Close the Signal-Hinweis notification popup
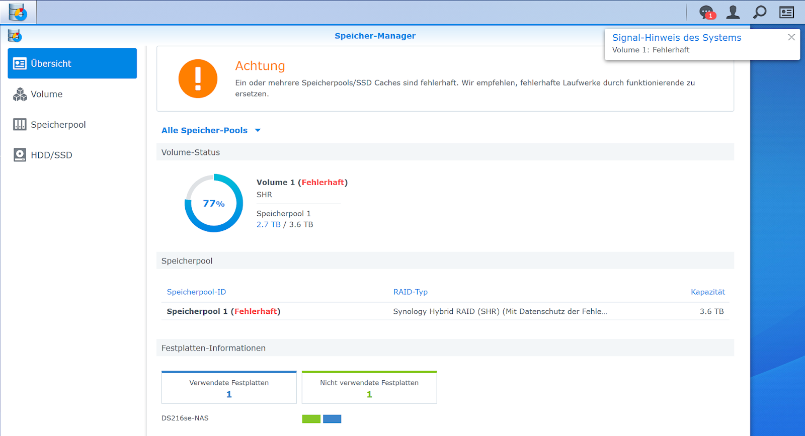The height and width of the screenshot is (436, 805). tap(791, 37)
